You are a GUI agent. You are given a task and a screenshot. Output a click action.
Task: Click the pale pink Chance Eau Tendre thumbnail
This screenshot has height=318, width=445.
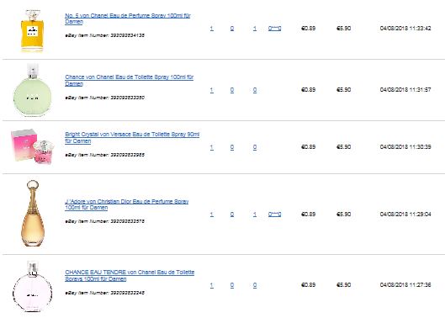32,287
